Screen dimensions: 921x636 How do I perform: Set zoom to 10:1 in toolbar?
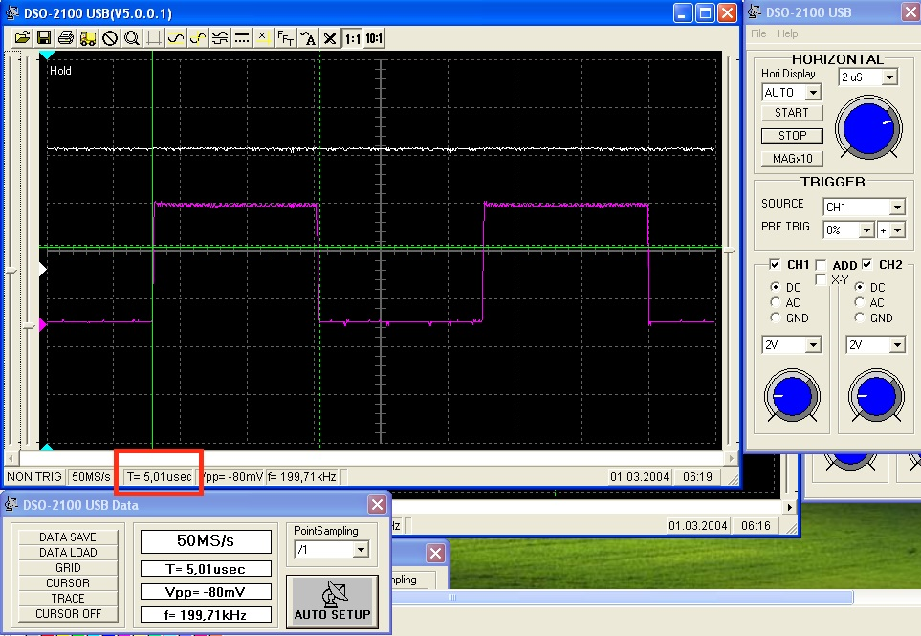click(374, 39)
